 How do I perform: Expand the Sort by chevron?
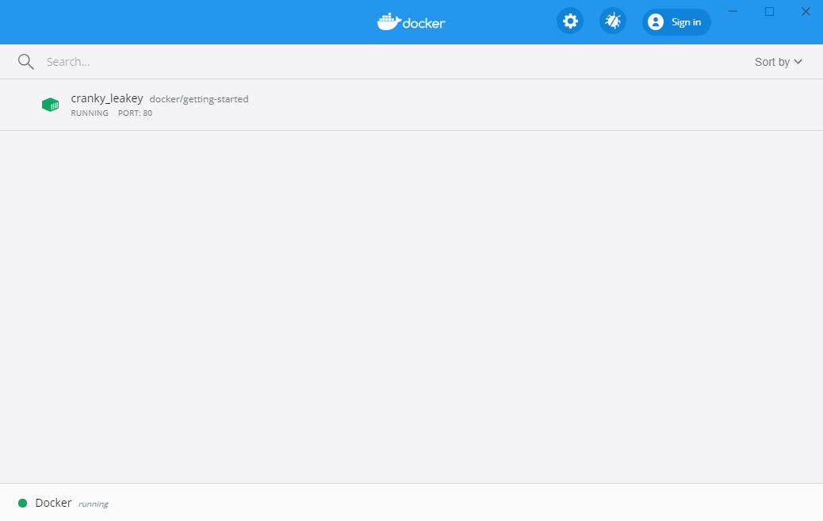click(x=798, y=61)
